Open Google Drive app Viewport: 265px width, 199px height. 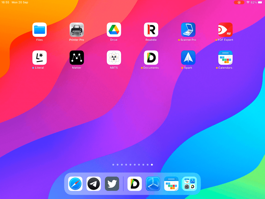pyautogui.click(x=114, y=30)
